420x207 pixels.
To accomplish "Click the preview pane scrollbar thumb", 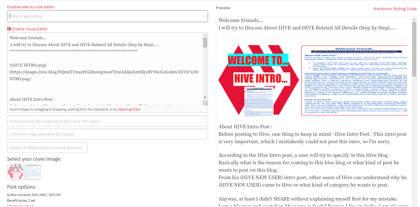I will 414,49.
